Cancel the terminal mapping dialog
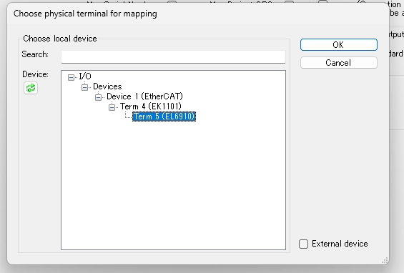404x273 pixels. click(338, 63)
